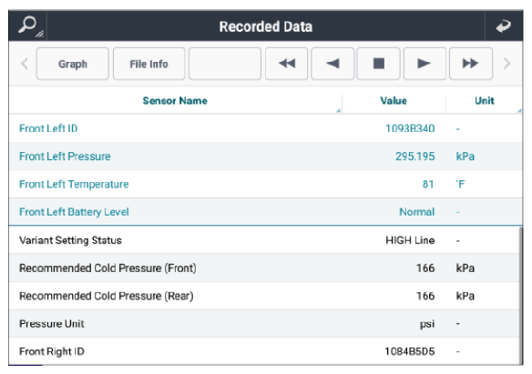Click the Value column header

[394, 101]
